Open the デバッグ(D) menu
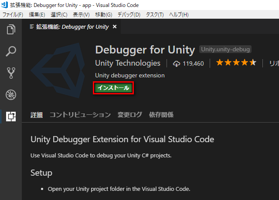This screenshot has width=279, height=200. coord(129,14)
